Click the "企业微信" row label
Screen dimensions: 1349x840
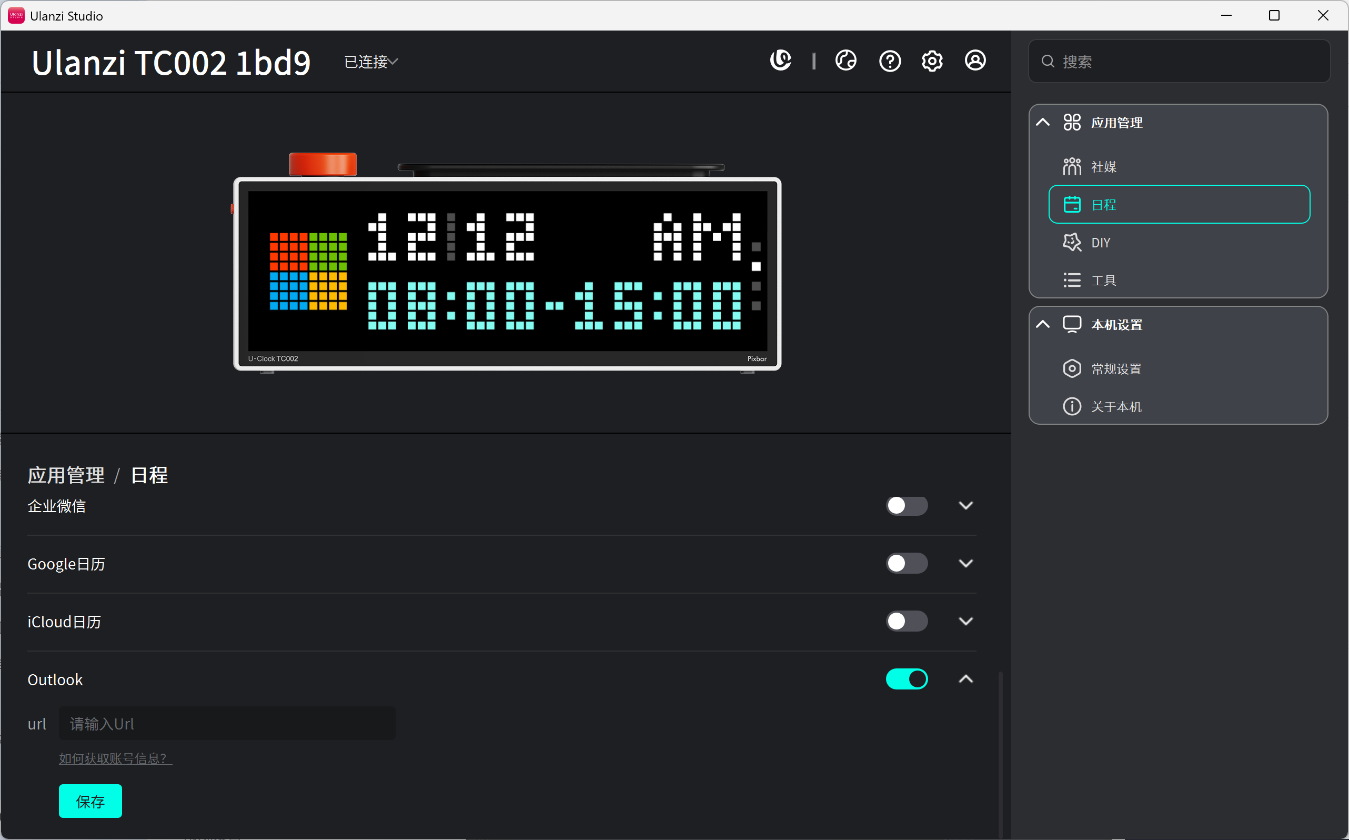click(57, 506)
